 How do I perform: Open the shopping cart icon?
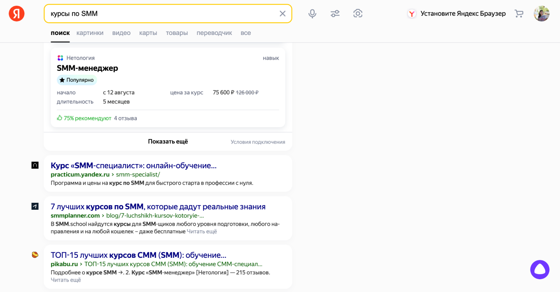pos(519,14)
